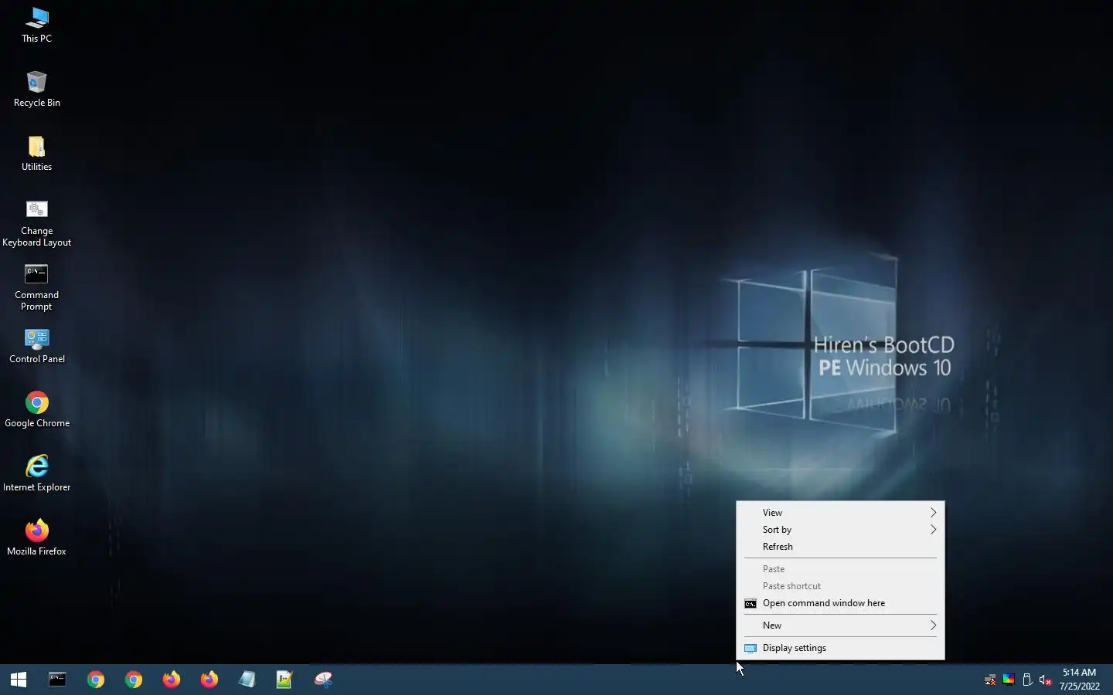The height and width of the screenshot is (695, 1113).
Task: Choose the greyed Paste context menu entry
Action: coord(840,569)
